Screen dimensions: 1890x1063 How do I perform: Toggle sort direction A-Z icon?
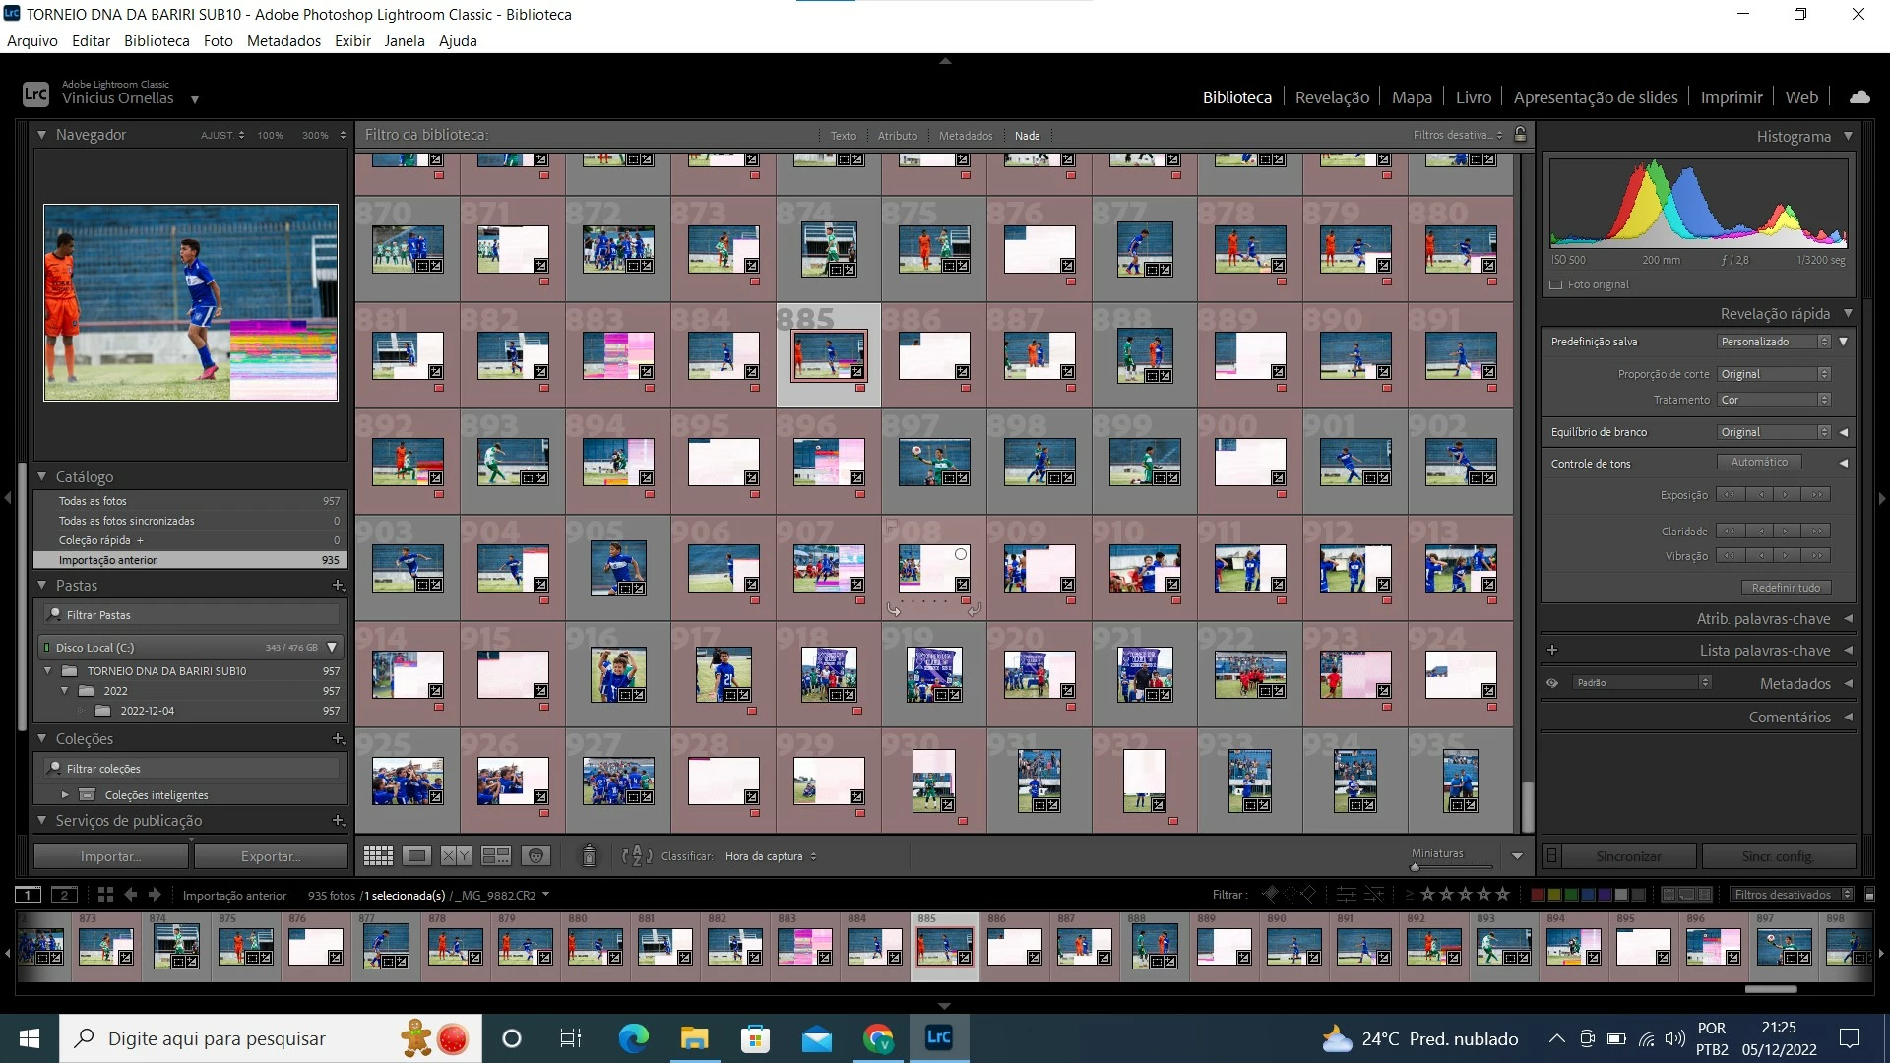pos(637,856)
